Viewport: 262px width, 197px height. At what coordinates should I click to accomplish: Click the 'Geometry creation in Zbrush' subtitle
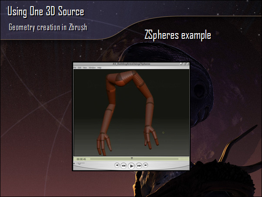[x=48, y=27]
